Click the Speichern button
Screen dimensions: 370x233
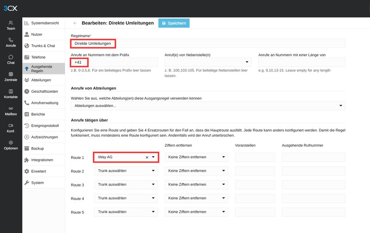pos(174,23)
